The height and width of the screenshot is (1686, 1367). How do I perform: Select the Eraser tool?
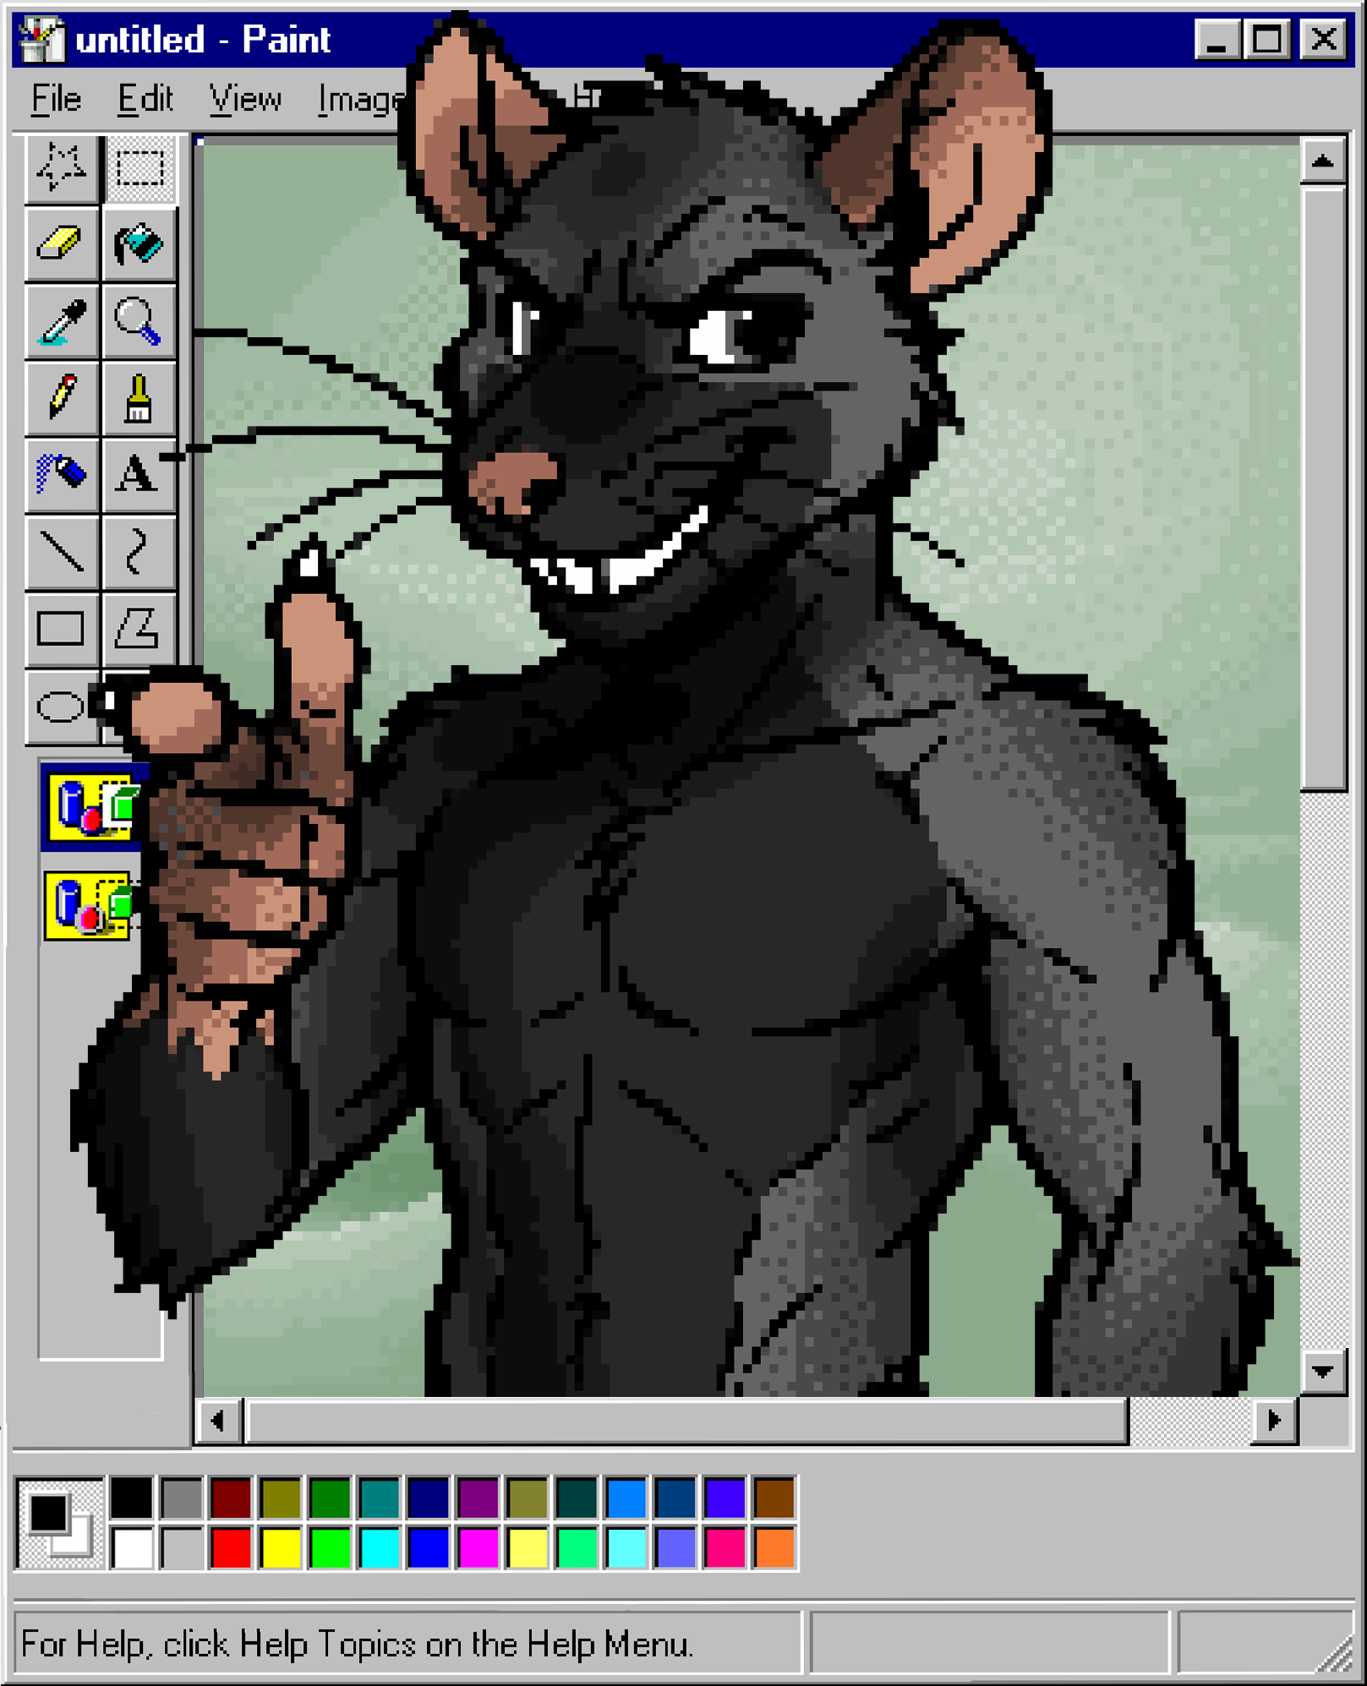pos(61,244)
